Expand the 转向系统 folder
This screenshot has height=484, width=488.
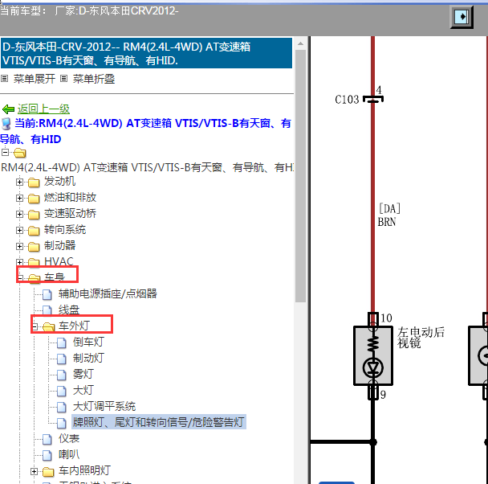[19, 230]
